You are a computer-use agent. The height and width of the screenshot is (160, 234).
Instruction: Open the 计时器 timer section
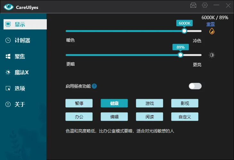(x=23, y=40)
